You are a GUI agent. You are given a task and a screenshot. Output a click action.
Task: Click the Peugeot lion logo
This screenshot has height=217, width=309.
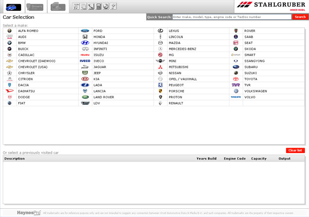tap(161, 85)
